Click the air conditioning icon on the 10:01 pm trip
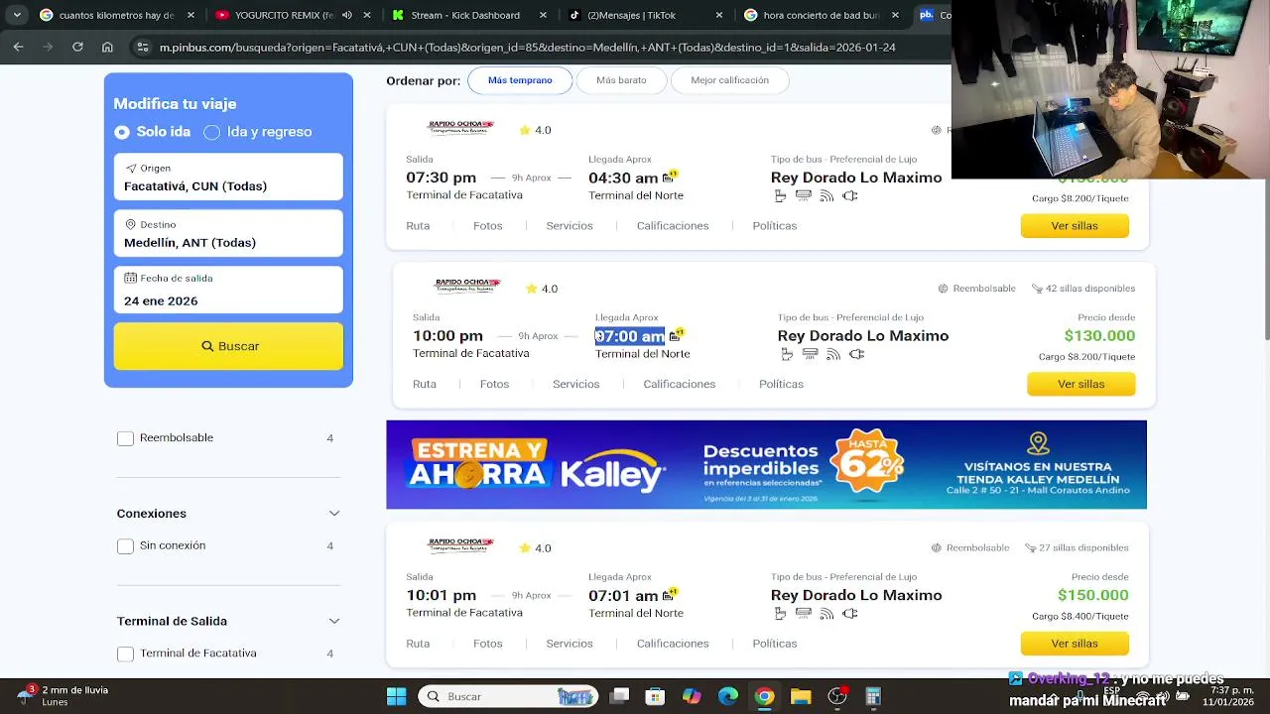Viewport: 1270px width, 714px height. point(803,614)
